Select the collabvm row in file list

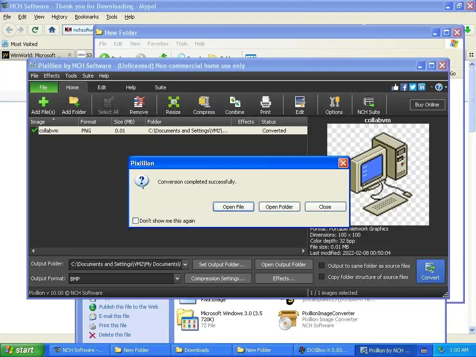[168, 131]
